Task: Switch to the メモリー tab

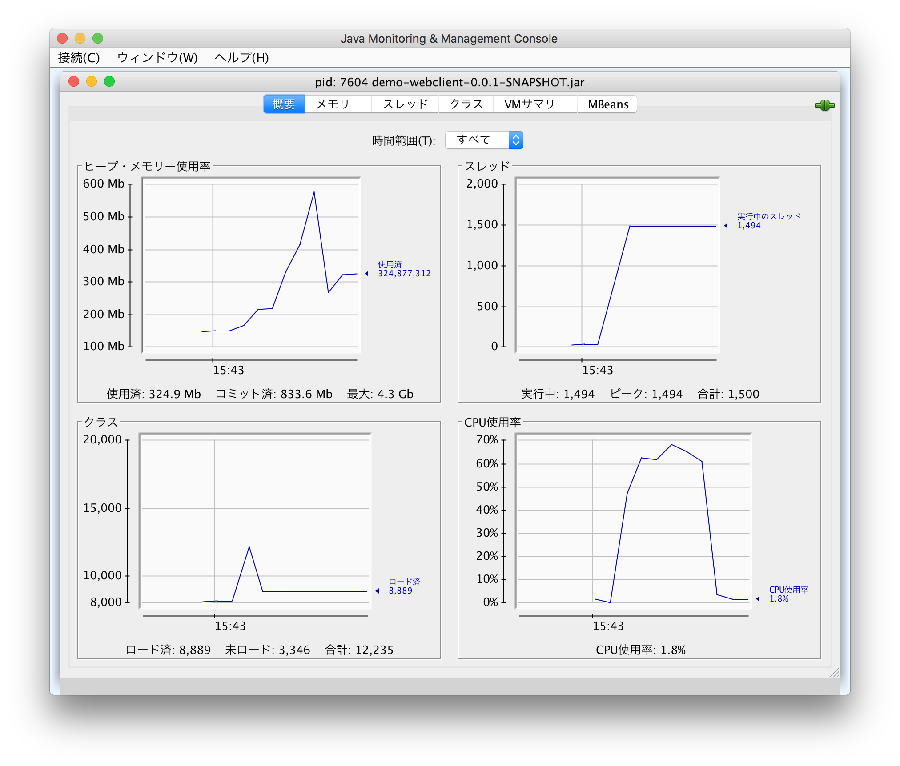Action: coord(338,104)
